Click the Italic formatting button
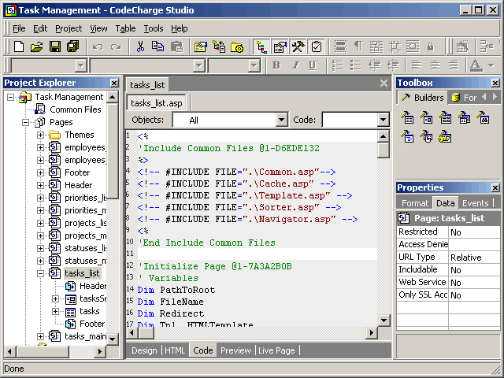The width and height of the screenshot is (504, 378). [x=295, y=65]
